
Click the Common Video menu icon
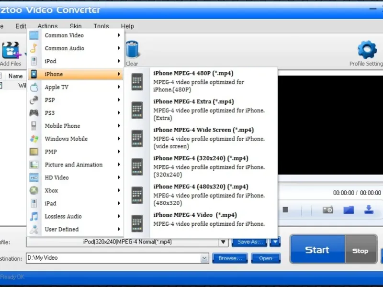[x=34, y=35]
